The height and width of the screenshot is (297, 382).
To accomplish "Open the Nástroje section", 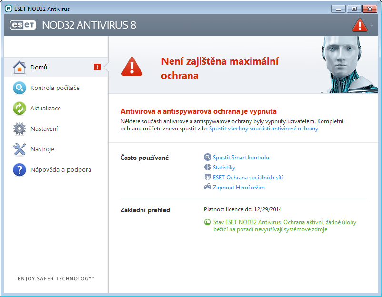I will point(56,149).
